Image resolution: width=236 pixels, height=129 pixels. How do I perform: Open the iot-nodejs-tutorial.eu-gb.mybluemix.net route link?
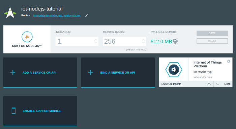pos(57,15)
